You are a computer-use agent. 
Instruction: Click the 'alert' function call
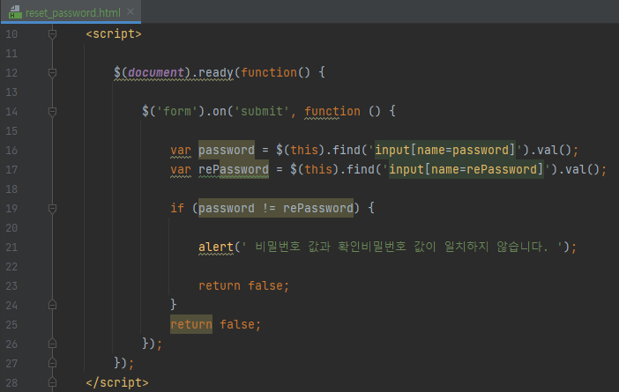215,247
